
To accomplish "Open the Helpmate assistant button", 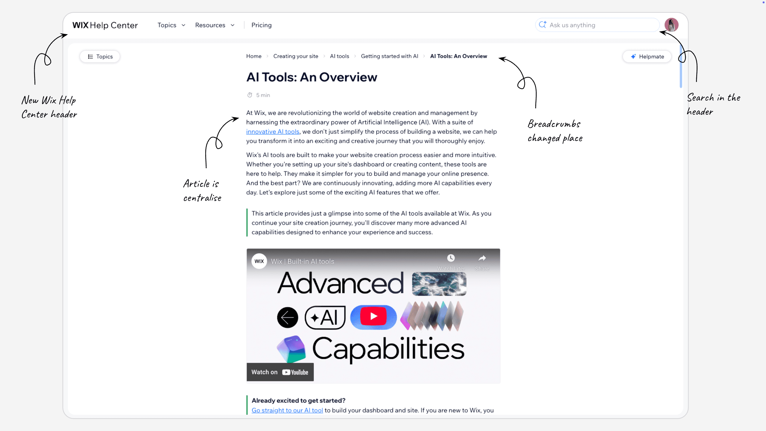I will pyautogui.click(x=647, y=57).
